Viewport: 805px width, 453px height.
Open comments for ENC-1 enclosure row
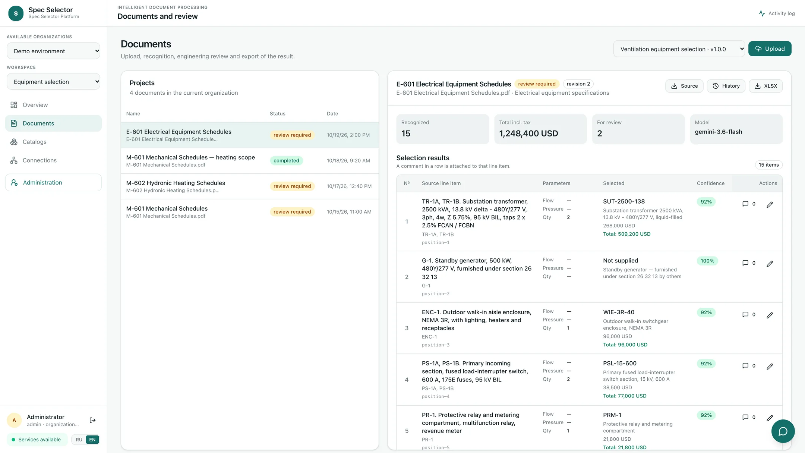[749, 314]
